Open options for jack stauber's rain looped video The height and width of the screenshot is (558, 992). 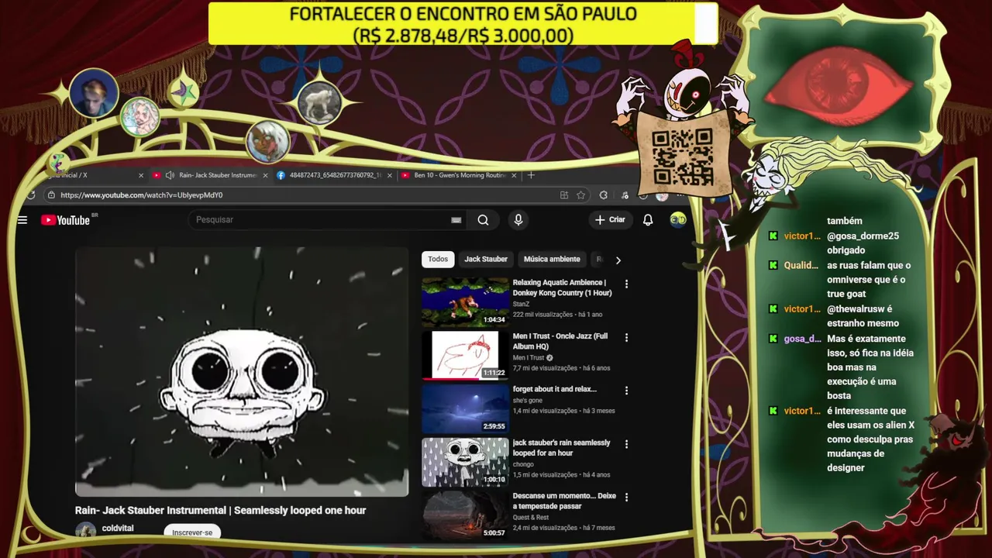coord(626,444)
